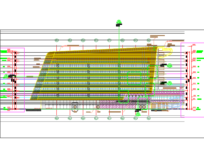The height and width of the screenshot is (153, 204).
Task: Click the green section marker above the building
Action: pyautogui.click(x=119, y=22)
